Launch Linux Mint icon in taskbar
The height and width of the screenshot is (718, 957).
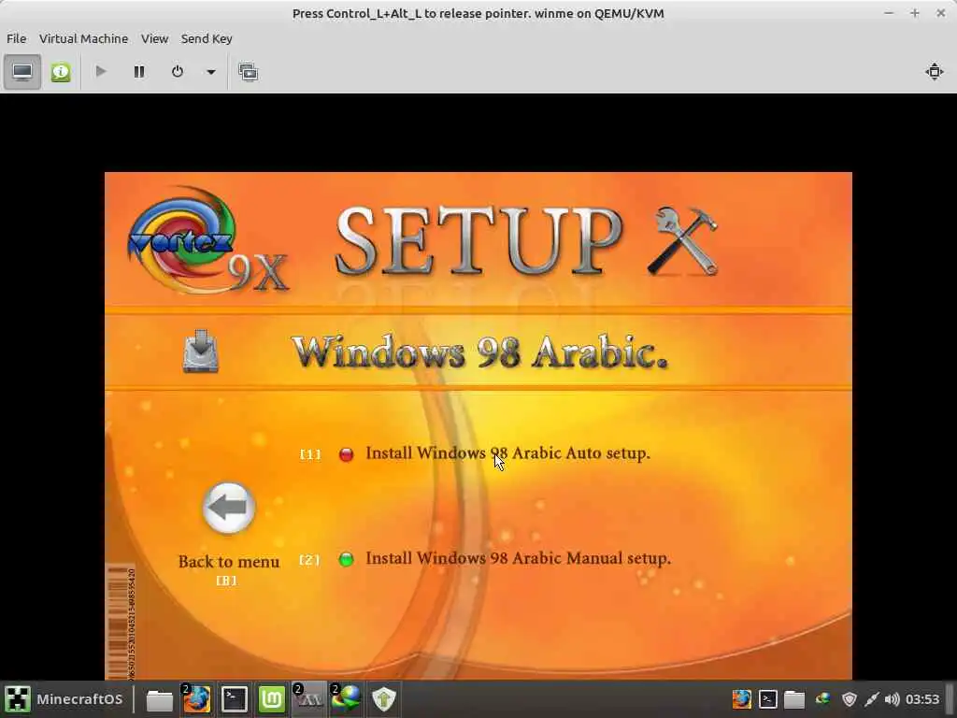pos(272,699)
